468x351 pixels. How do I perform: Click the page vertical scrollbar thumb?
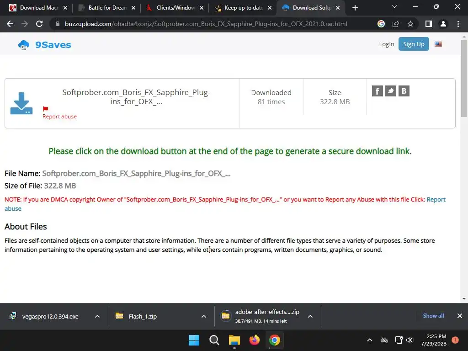464,79
